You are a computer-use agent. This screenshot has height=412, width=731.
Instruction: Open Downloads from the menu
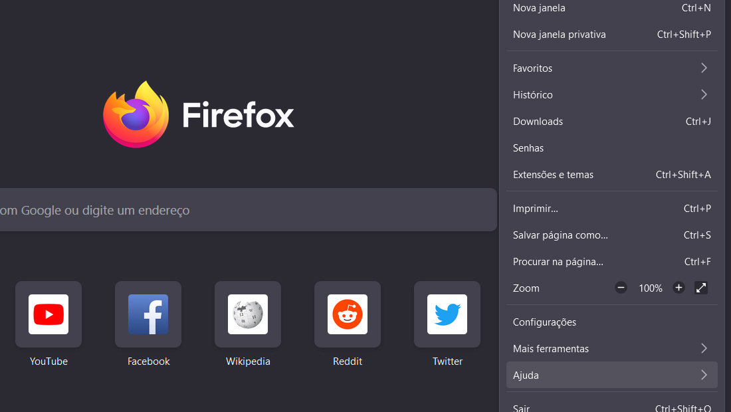pos(611,122)
